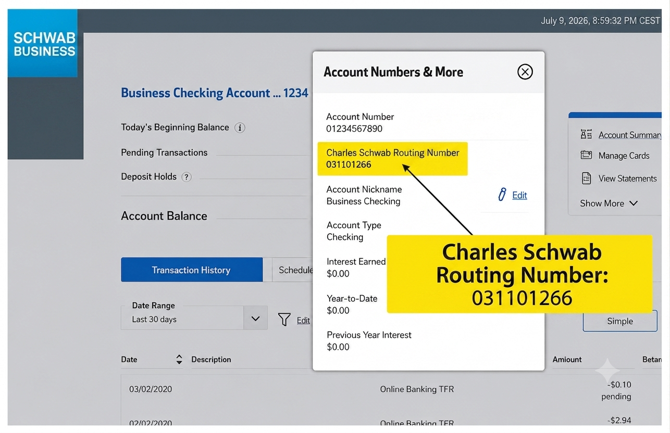The image size is (670, 433).
Task: Click the 03/02/2020 transaction date
Action: click(151, 389)
